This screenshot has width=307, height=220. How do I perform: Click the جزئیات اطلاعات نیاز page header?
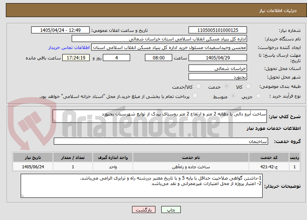278,10
